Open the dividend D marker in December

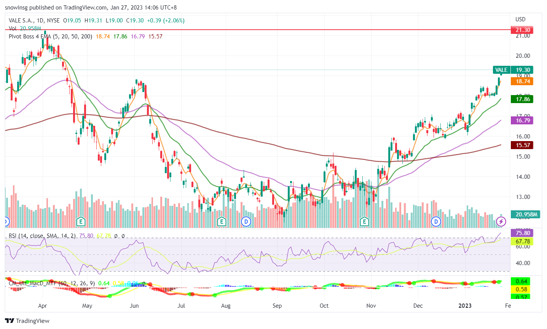436,221
